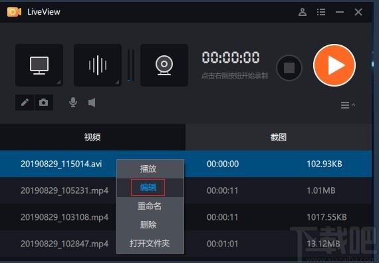Choose 播放 from the context menu
Viewport: 379px width, 263px height.
(x=150, y=169)
